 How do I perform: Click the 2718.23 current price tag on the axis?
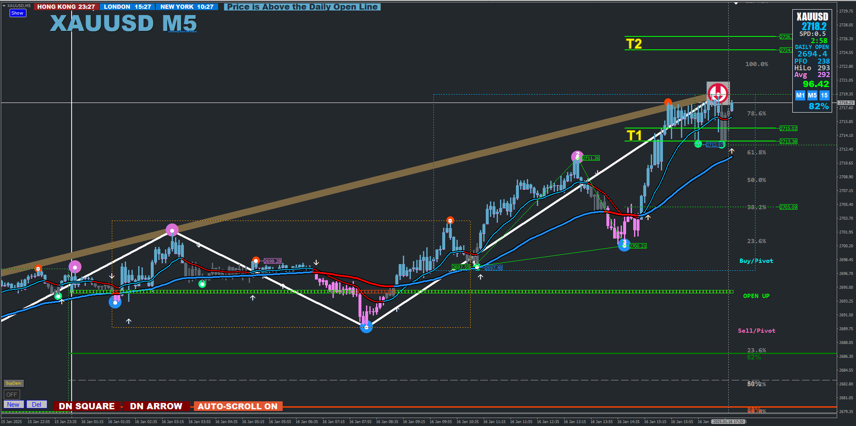coord(846,103)
